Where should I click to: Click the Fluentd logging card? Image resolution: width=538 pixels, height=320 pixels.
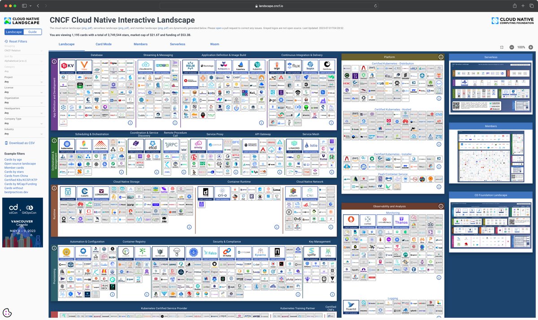click(x=351, y=307)
